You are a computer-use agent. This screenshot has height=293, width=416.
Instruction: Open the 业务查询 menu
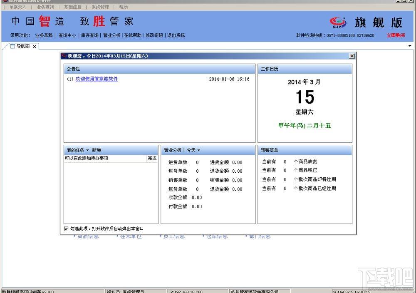(x=45, y=7)
